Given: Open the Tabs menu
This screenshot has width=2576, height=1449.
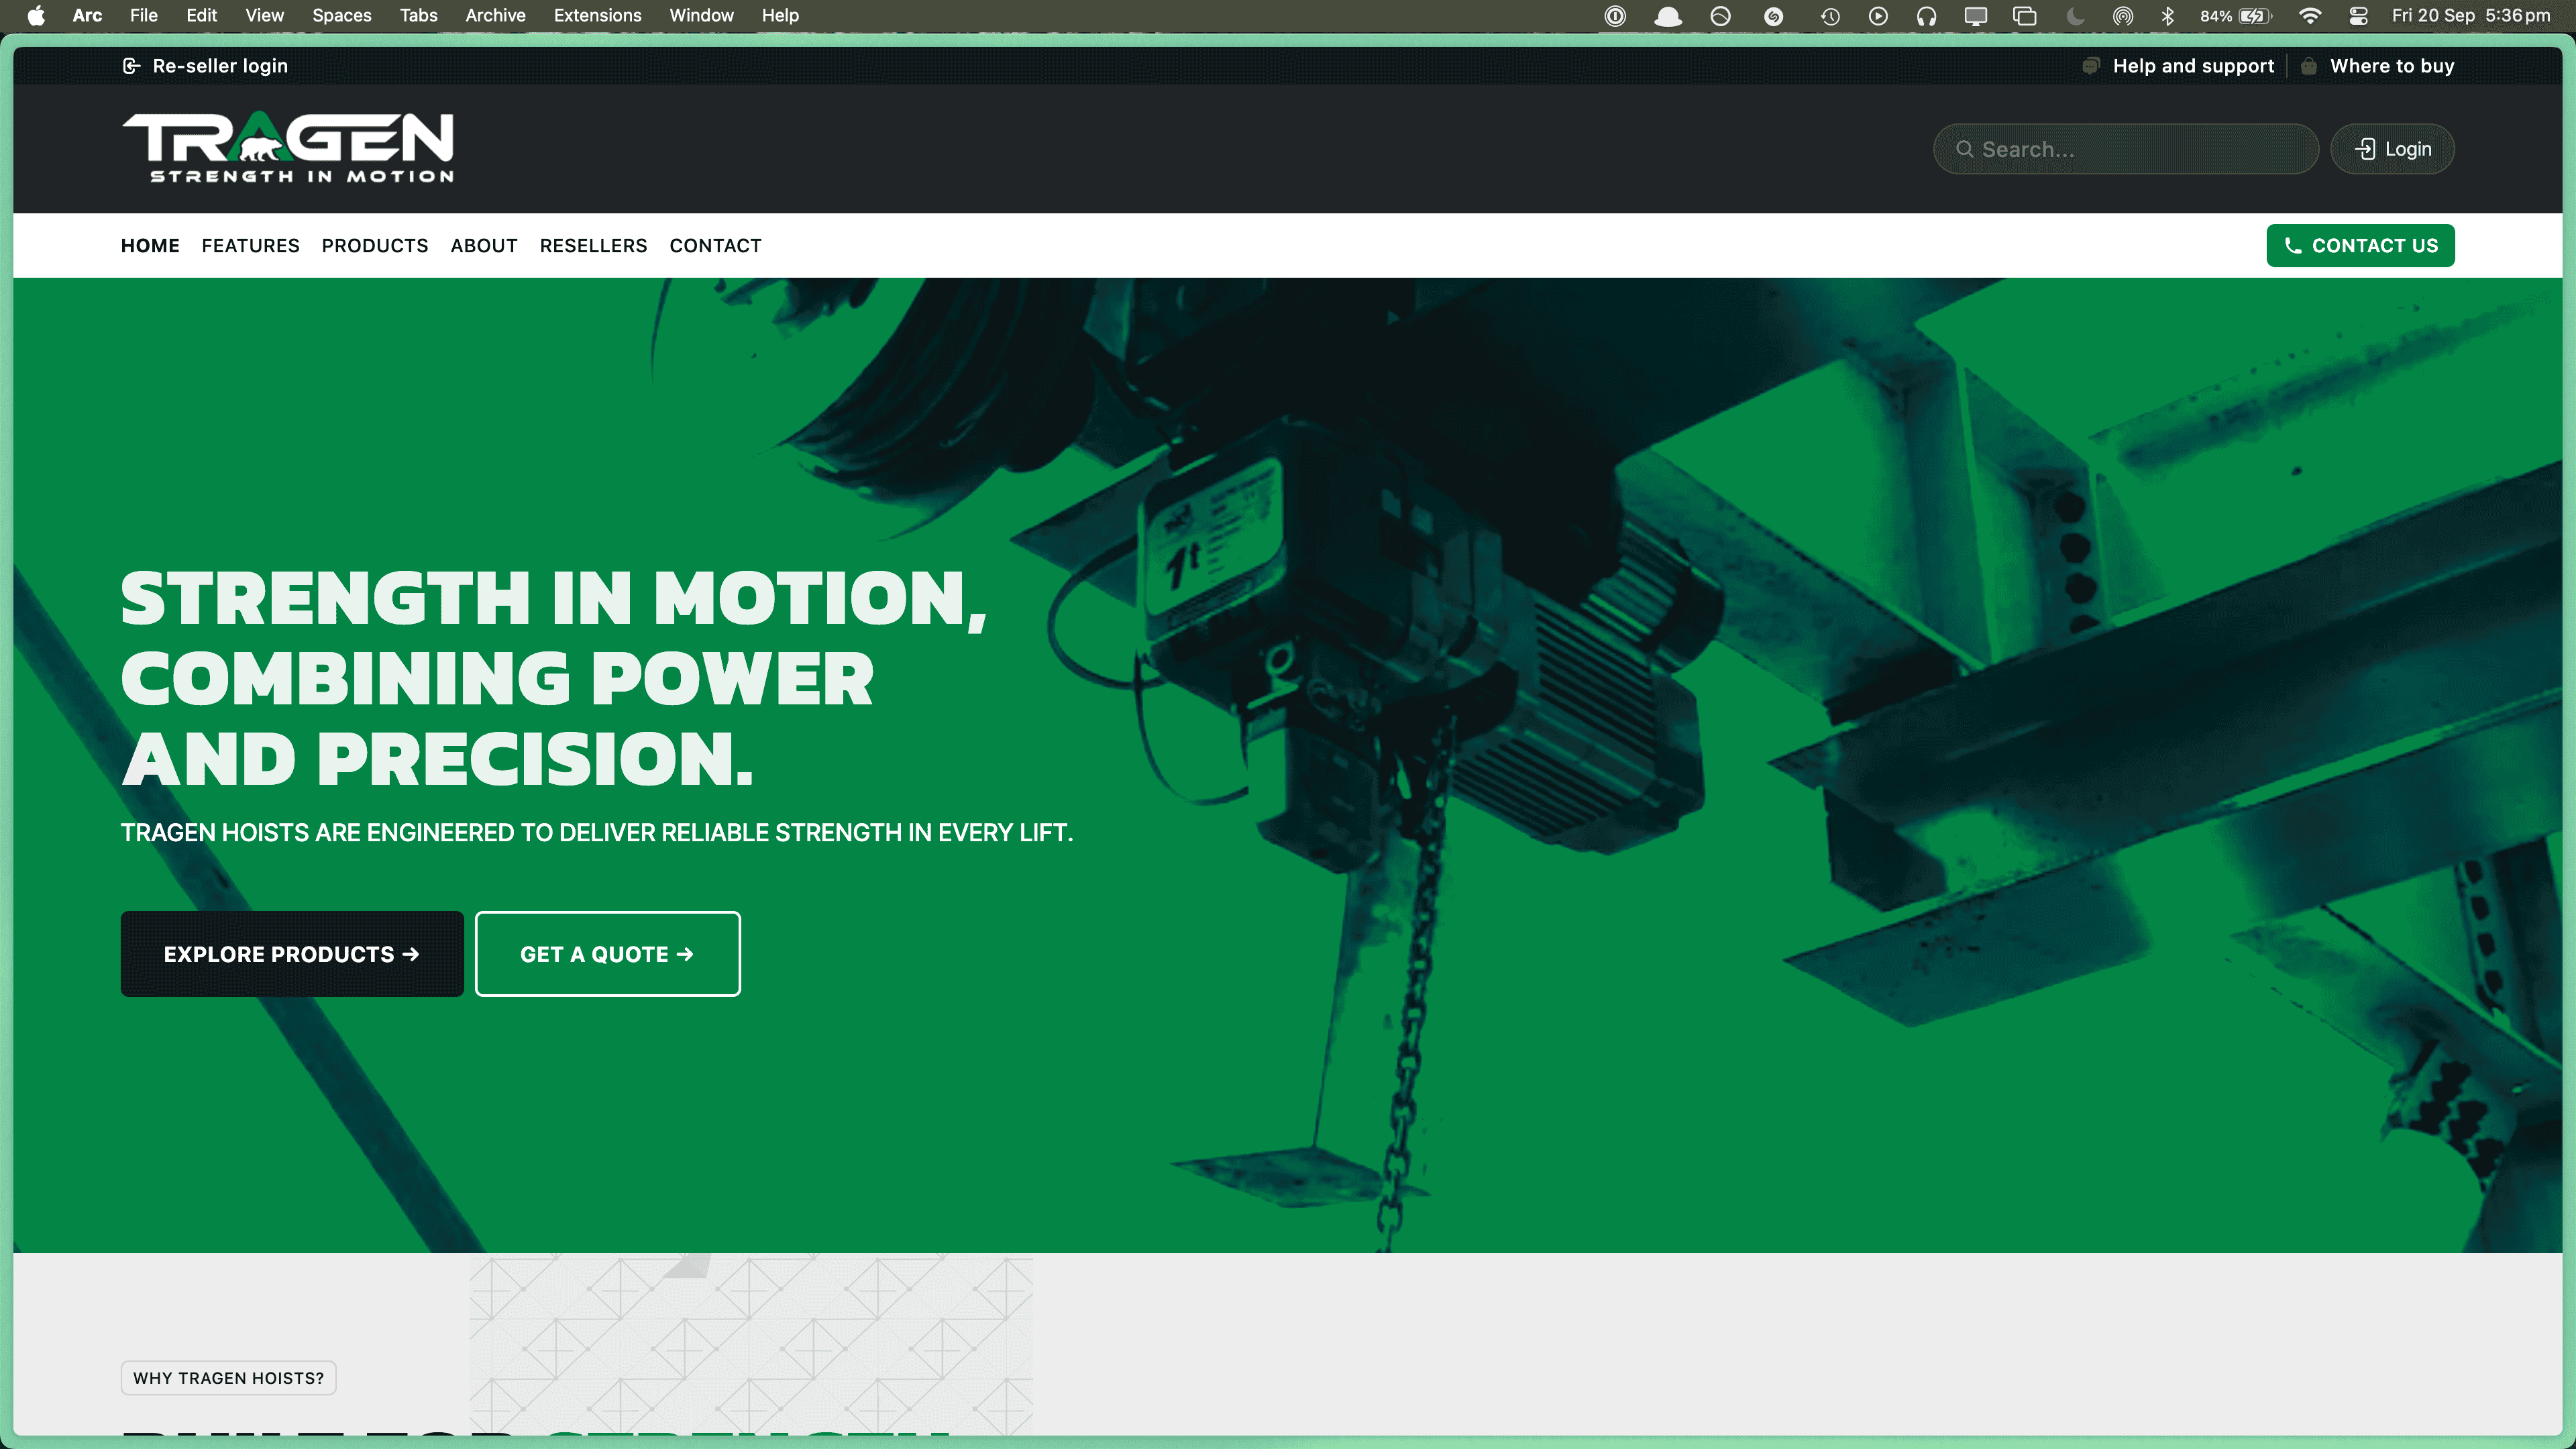Looking at the screenshot, I should click(x=418, y=15).
